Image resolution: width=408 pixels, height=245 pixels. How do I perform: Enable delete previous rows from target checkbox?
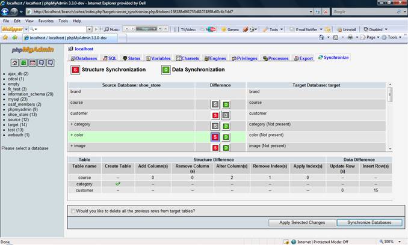[73, 211]
